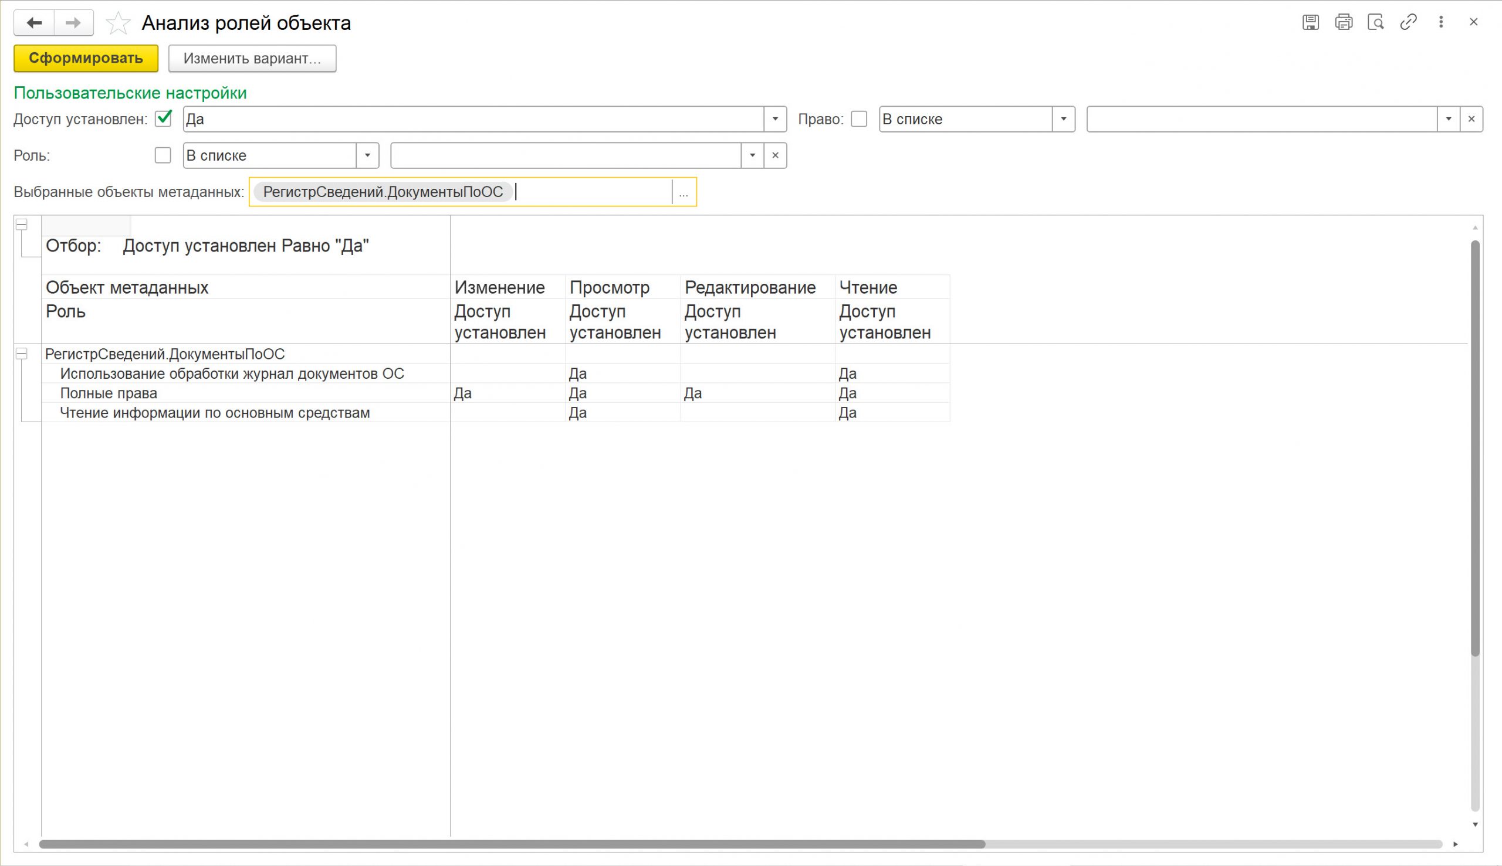Go back with the left arrow button
Image resolution: width=1502 pixels, height=866 pixels.
(34, 23)
